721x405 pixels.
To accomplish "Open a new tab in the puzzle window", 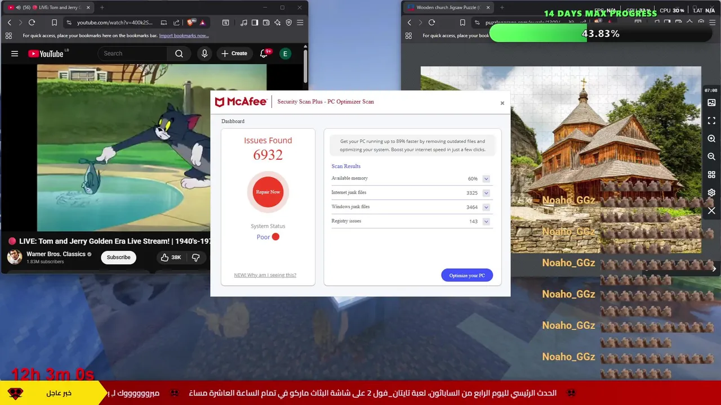I will [x=502, y=7].
